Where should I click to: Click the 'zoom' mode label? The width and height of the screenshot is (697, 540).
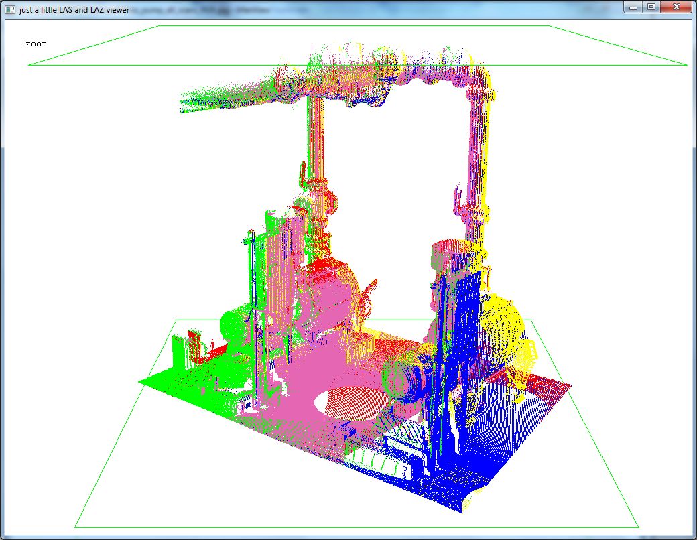(36, 44)
